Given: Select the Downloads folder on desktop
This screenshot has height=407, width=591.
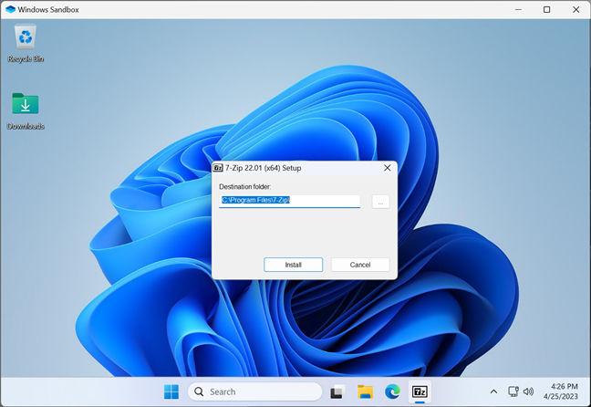Looking at the screenshot, I should pos(26,111).
